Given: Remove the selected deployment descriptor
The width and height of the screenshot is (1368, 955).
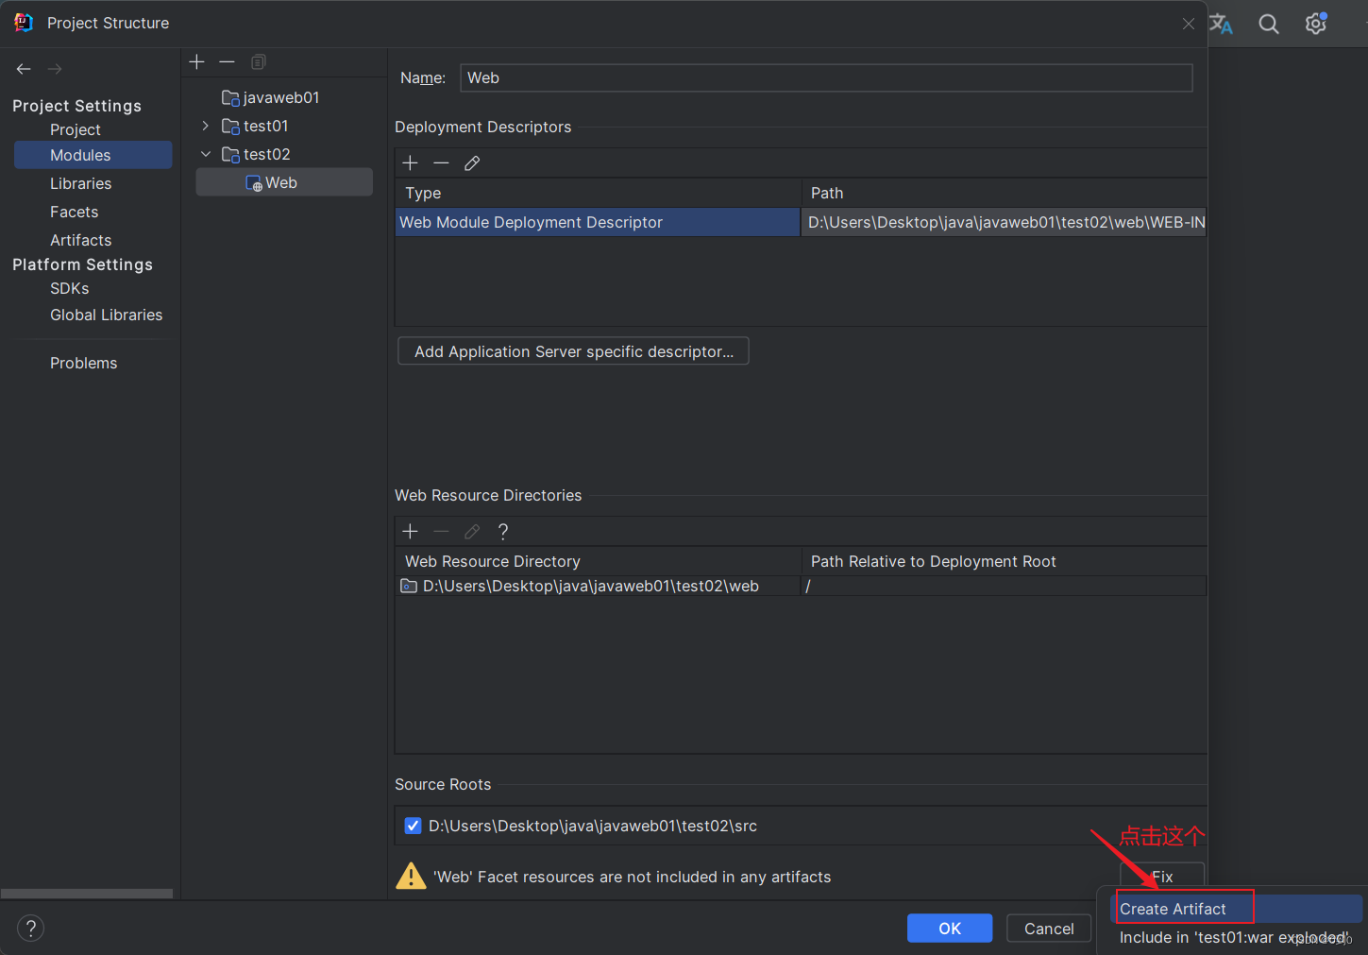Looking at the screenshot, I should point(441,163).
